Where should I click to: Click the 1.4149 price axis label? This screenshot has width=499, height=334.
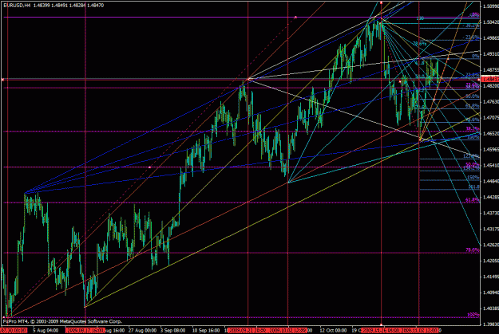(x=491, y=277)
